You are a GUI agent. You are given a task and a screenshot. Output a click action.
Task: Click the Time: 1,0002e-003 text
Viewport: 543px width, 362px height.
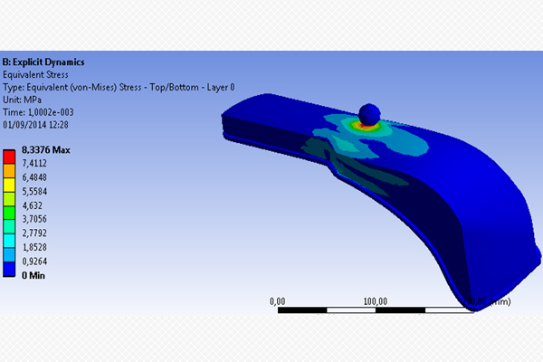[x=43, y=110]
